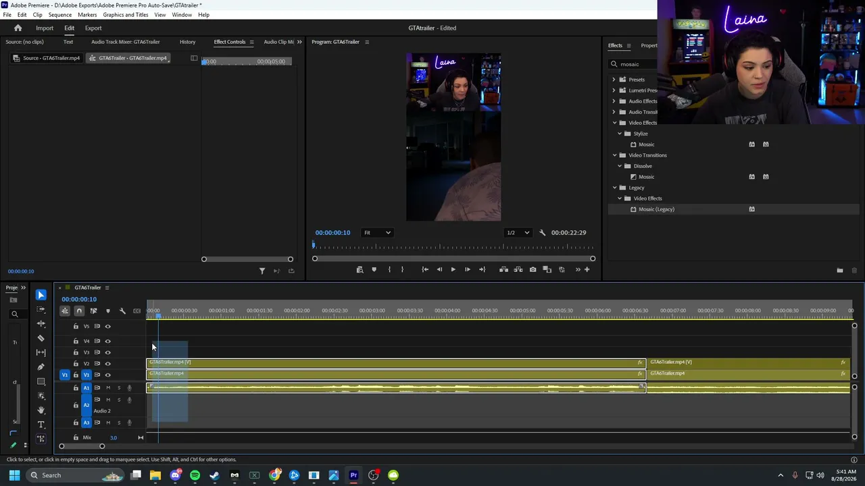Switch to the Import workspace
This screenshot has width=865, height=486.
tap(45, 28)
